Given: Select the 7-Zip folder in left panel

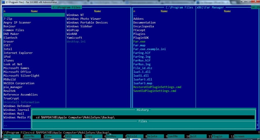Looking at the screenshot, I should click(8, 19).
